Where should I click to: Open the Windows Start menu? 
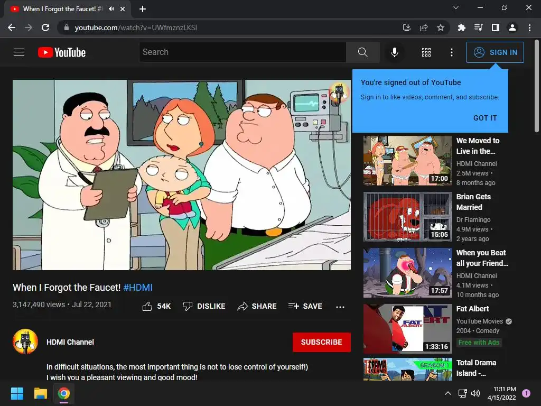pos(17,393)
